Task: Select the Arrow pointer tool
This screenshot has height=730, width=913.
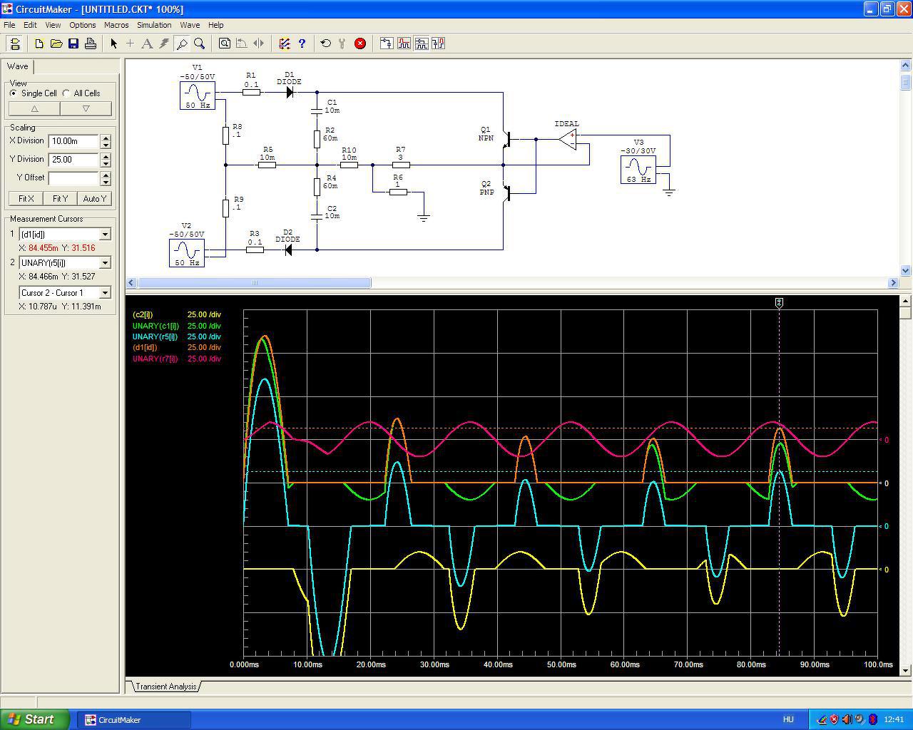Action: click(x=113, y=43)
